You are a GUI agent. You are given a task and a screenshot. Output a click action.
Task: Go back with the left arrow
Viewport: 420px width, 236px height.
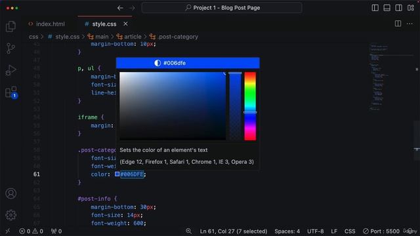[120, 8]
